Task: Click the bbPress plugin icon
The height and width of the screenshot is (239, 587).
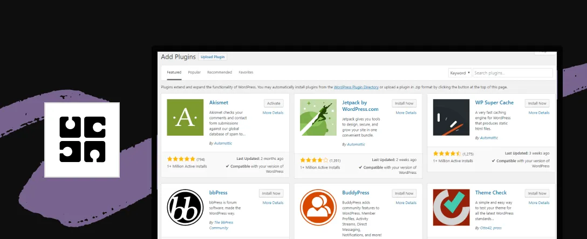Action: point(185,207)
